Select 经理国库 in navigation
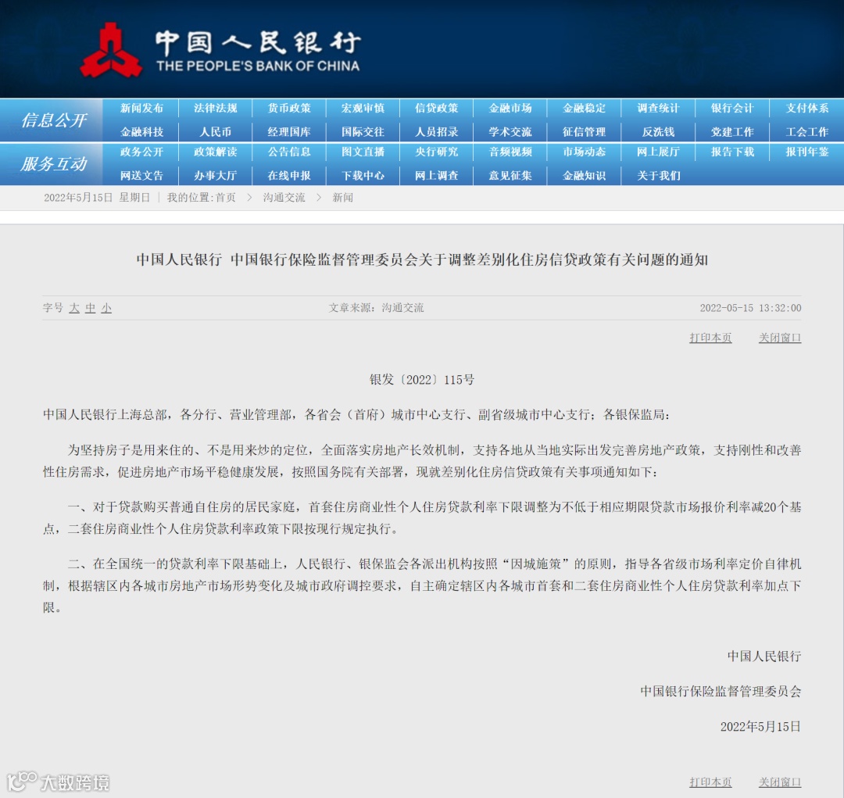Image resolution: width=844 pixels, height=798 pixels. (289, 132)
